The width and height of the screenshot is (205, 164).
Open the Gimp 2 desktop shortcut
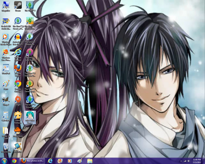point(6,101)
